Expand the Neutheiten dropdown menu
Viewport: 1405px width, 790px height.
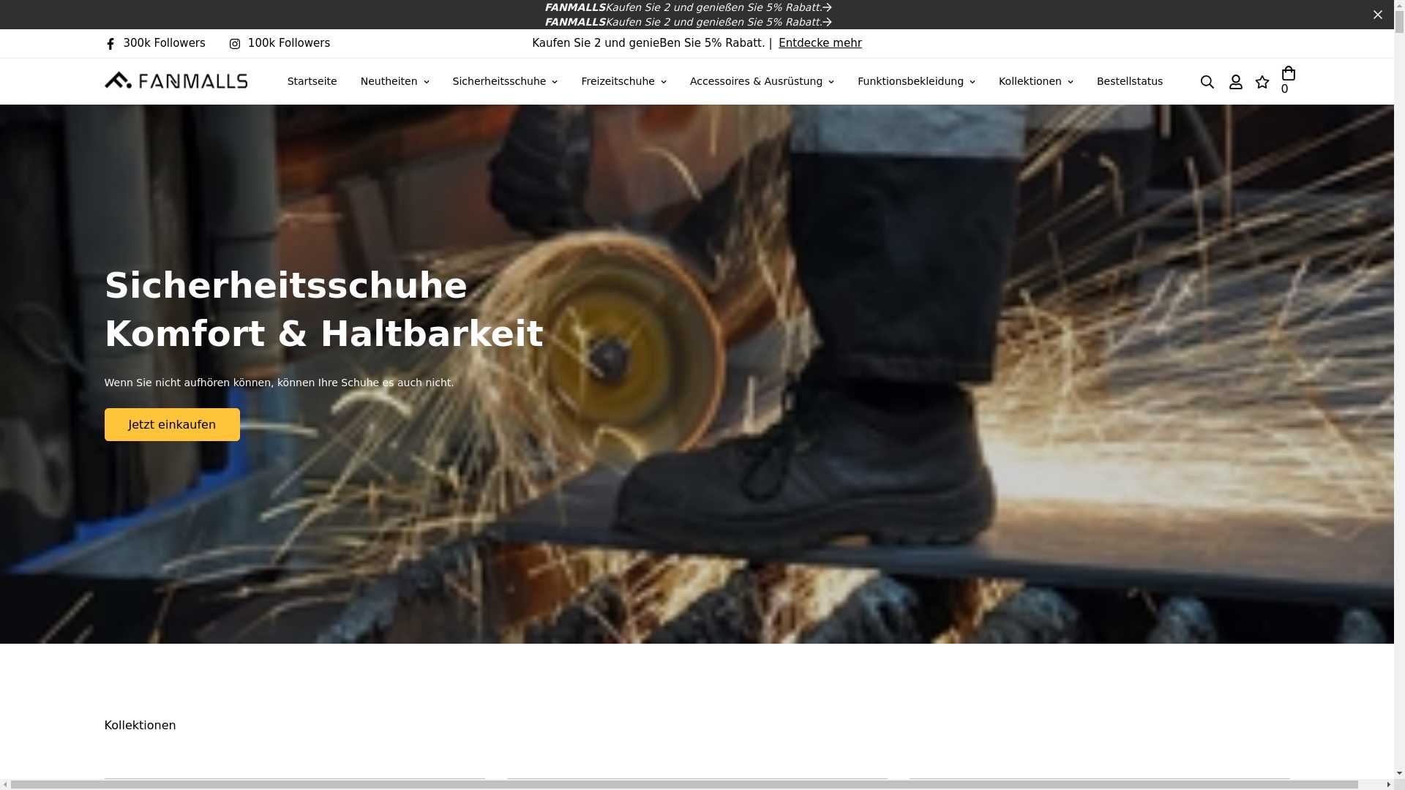tap(394, 81)
